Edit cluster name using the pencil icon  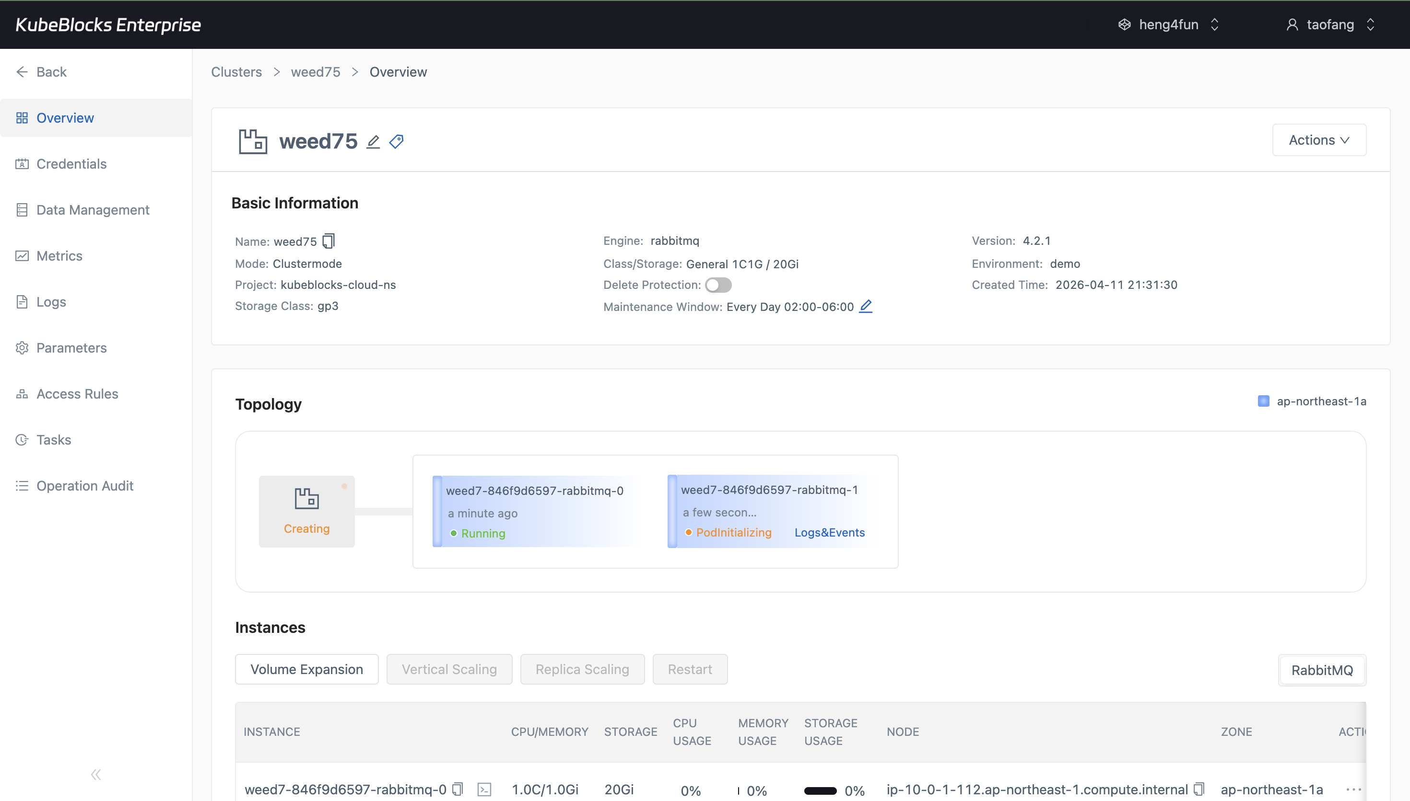pyautogui.click(x=373, y=141)
